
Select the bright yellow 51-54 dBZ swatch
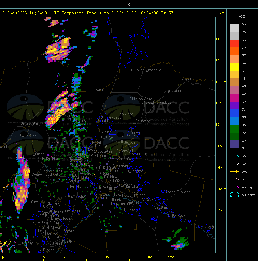(x=234, y=67)
